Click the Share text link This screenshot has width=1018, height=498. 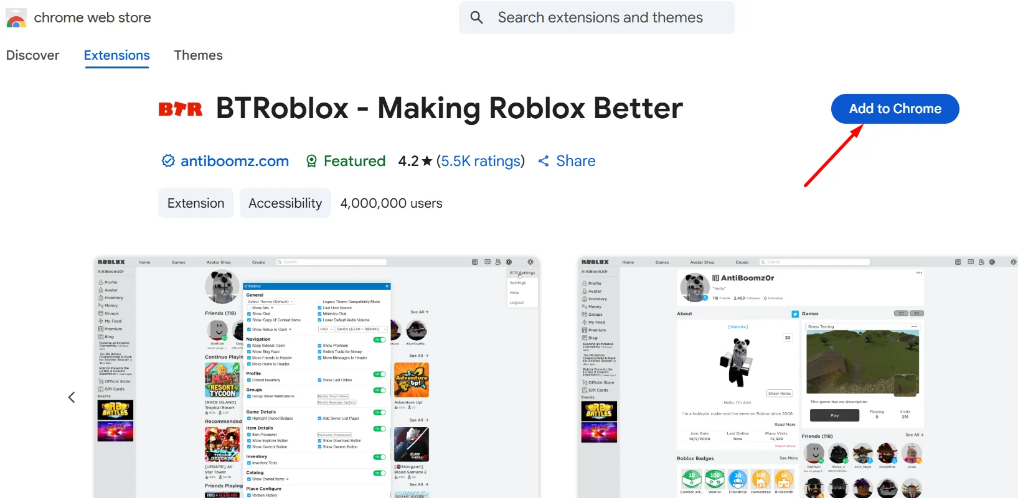tap(575, 161)
